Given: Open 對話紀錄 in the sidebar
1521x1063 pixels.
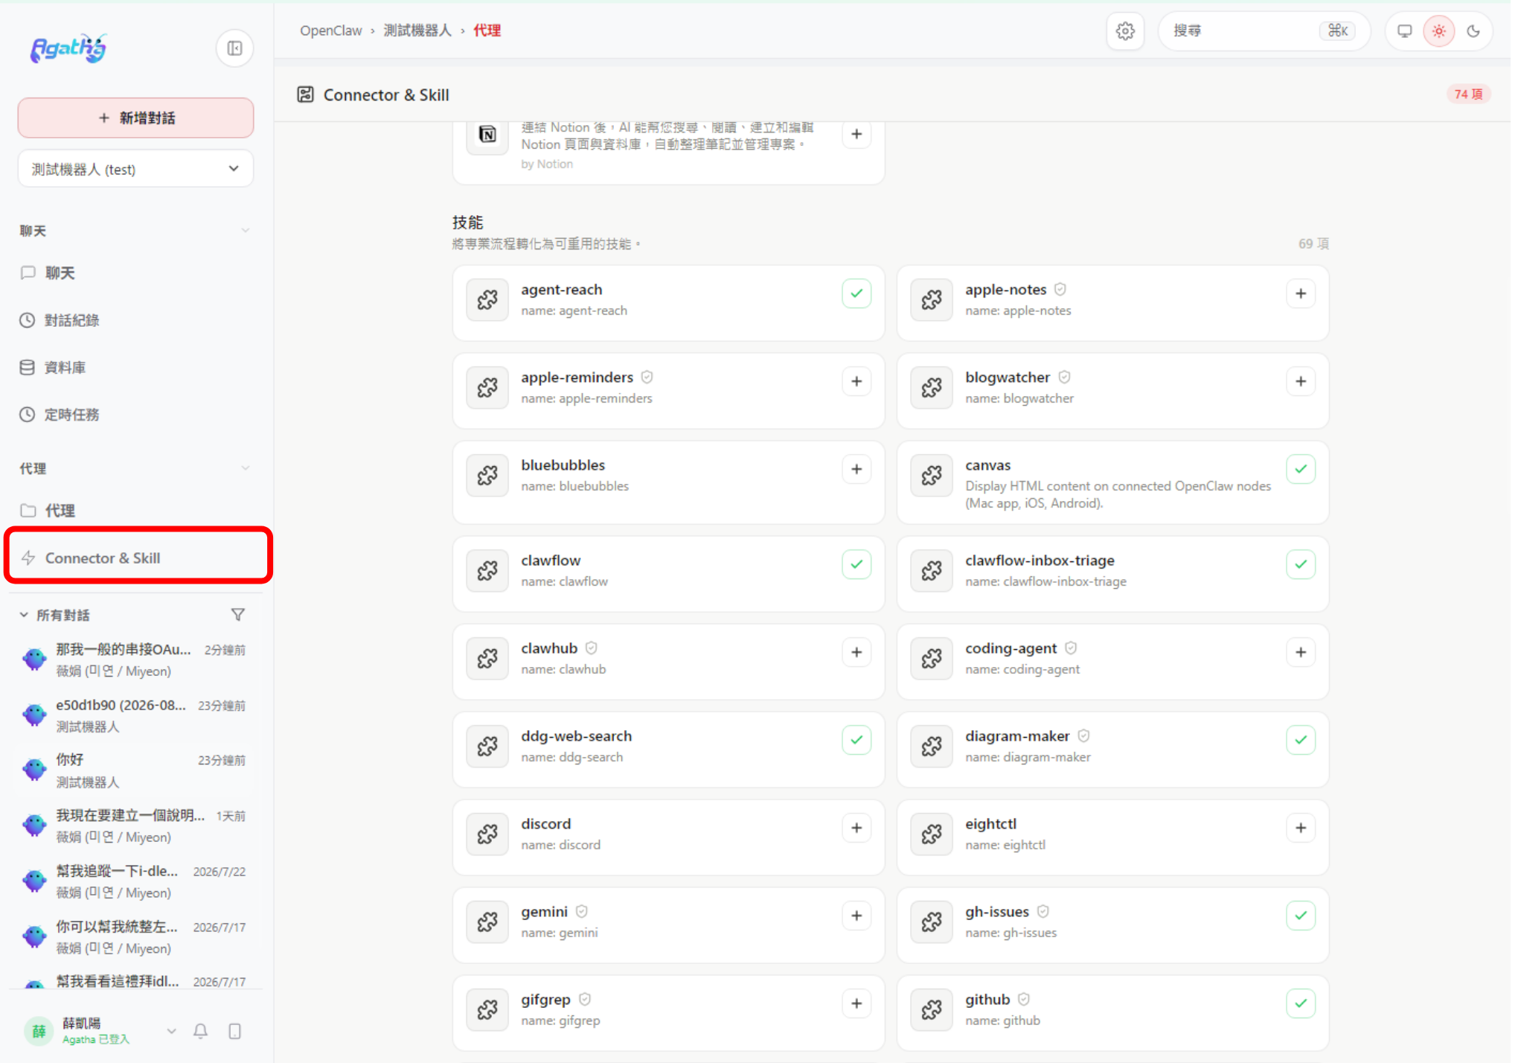Looking at the screenshot, I should tap(135, 320).
